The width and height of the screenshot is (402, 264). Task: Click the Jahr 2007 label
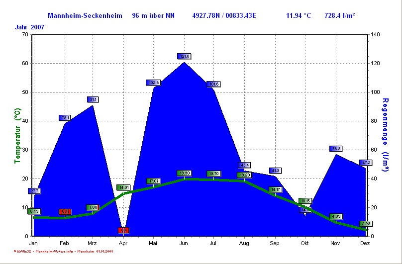click(30, 27)
